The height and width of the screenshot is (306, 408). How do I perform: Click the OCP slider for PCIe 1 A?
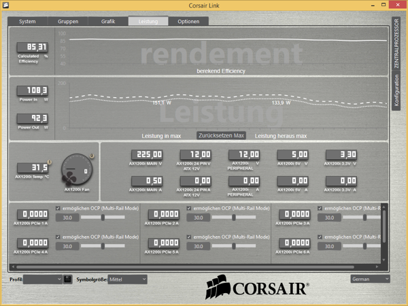pyautogui.click(x=103, y=218)
